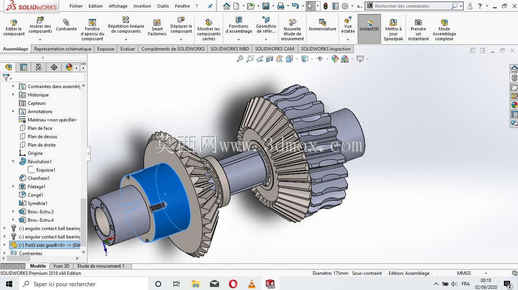Click Montrer les composants cachés
The width and height of the screenshot is (518, 290).
[208, 30]
